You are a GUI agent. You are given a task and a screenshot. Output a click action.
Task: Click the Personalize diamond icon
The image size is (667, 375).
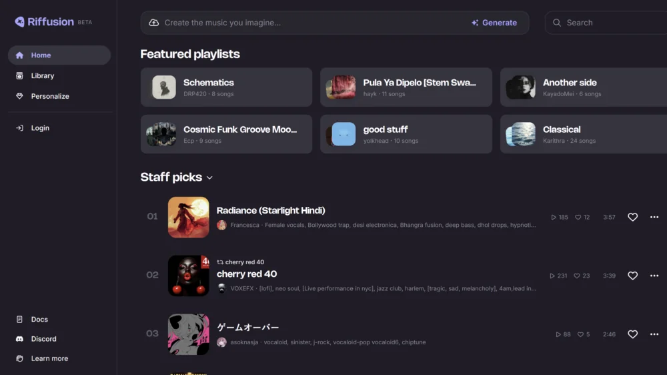click(x=19, y=96)
